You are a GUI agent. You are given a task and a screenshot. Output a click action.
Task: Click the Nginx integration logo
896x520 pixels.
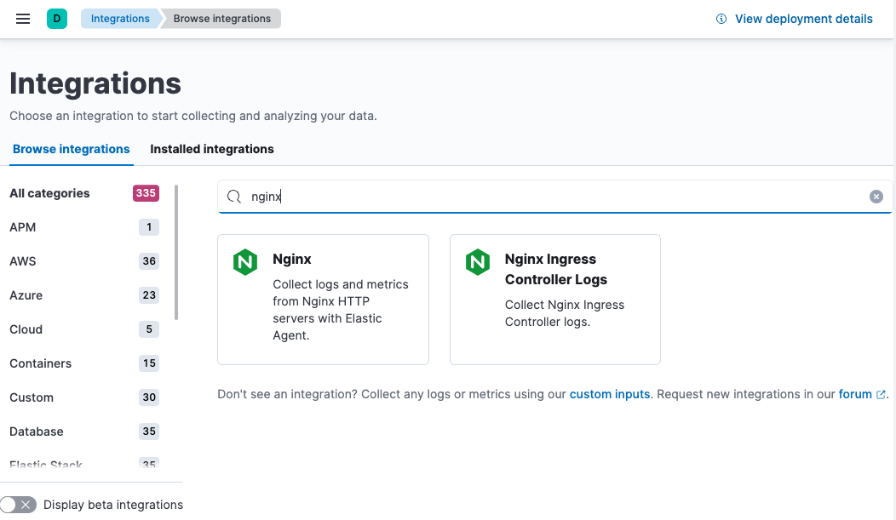point(244,262)
